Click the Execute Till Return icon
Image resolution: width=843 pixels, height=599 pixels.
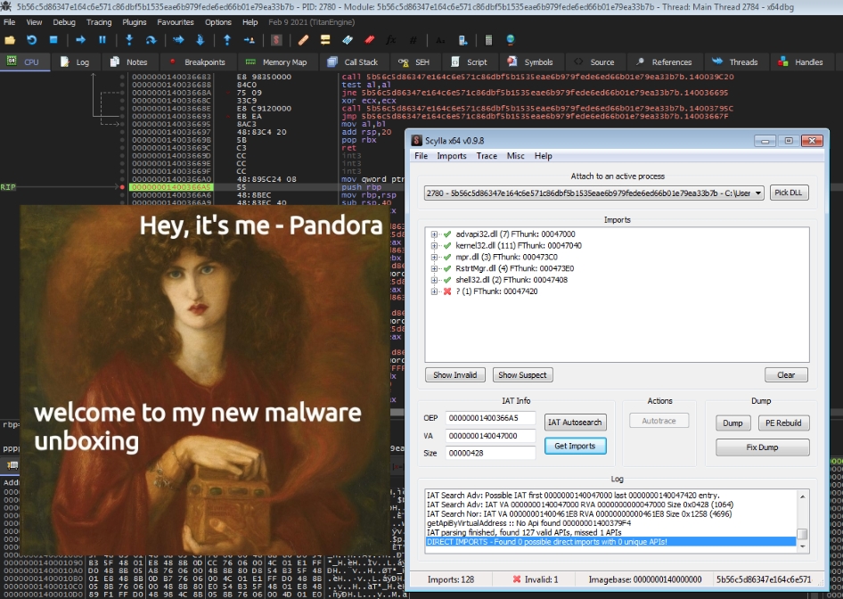pos(227,40)
